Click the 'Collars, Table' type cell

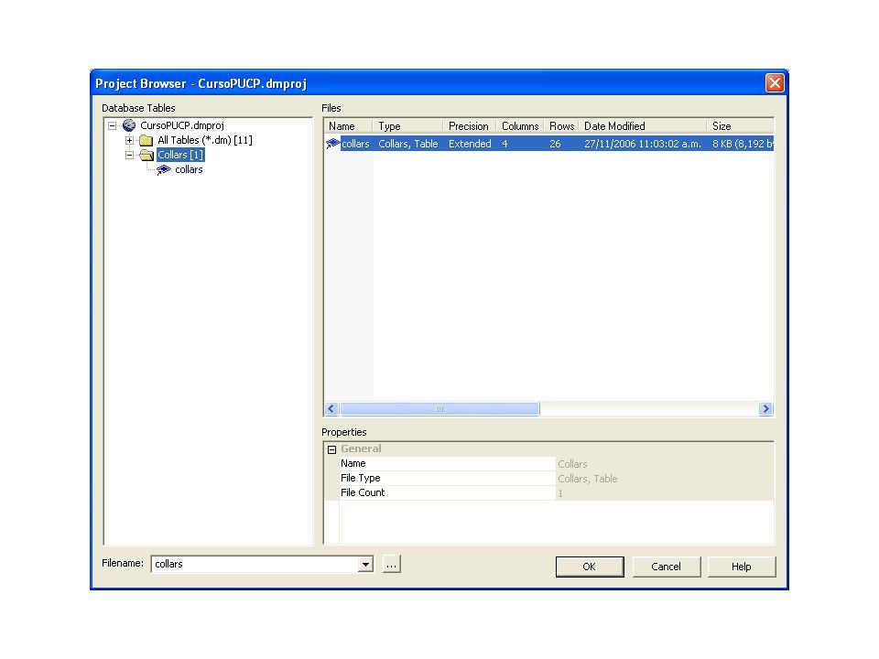[408, 144]
